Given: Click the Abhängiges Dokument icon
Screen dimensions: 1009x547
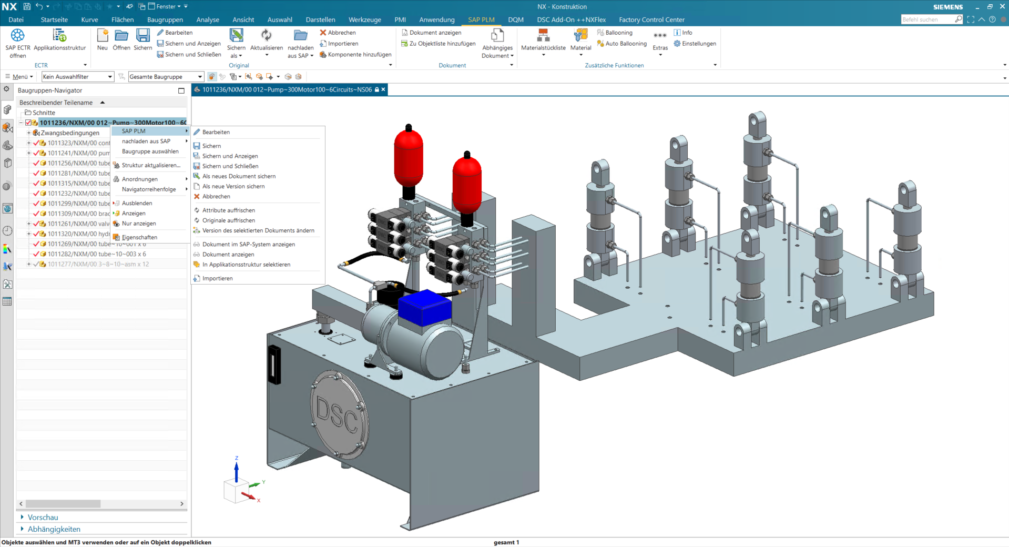Looking at the screenshot, I should [497, 43].
